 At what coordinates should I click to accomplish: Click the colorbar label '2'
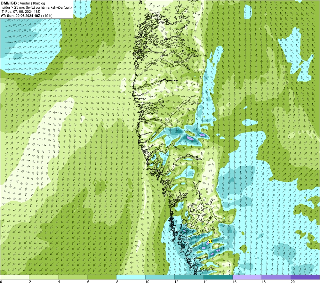(x=30, y=282)
